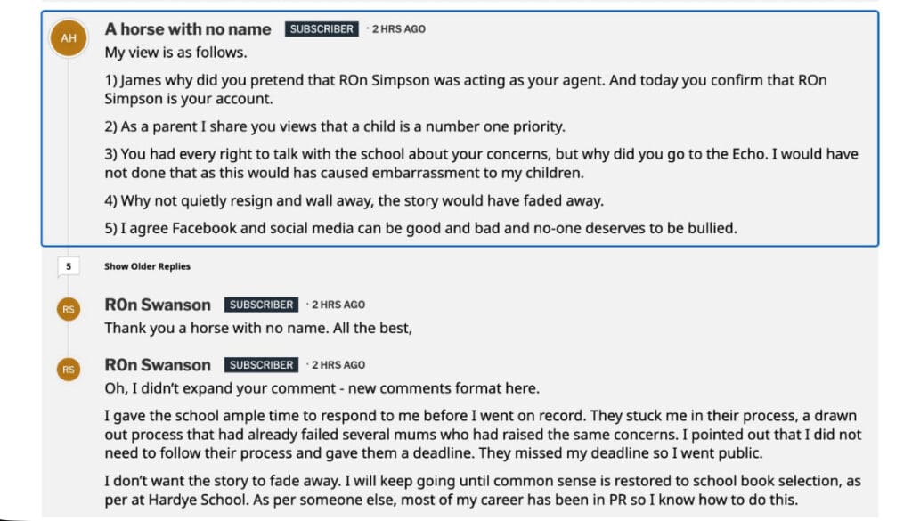Open ROn Swanson's name above the 'Thank you' reply
This screenshot has width=912, height=521.
pos(158,305)
